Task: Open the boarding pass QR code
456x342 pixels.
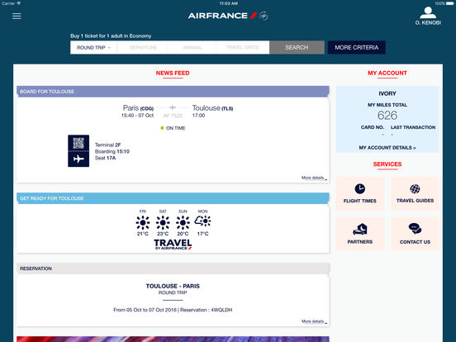Action: (x=78, y=143)
